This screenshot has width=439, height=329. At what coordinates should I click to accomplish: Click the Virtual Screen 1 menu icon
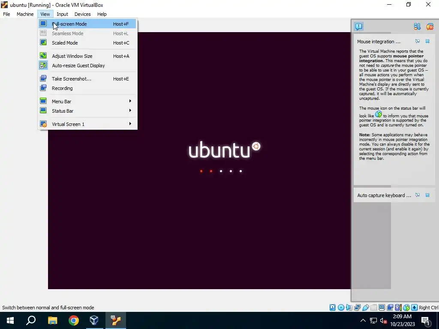click(x=43, y=124)
